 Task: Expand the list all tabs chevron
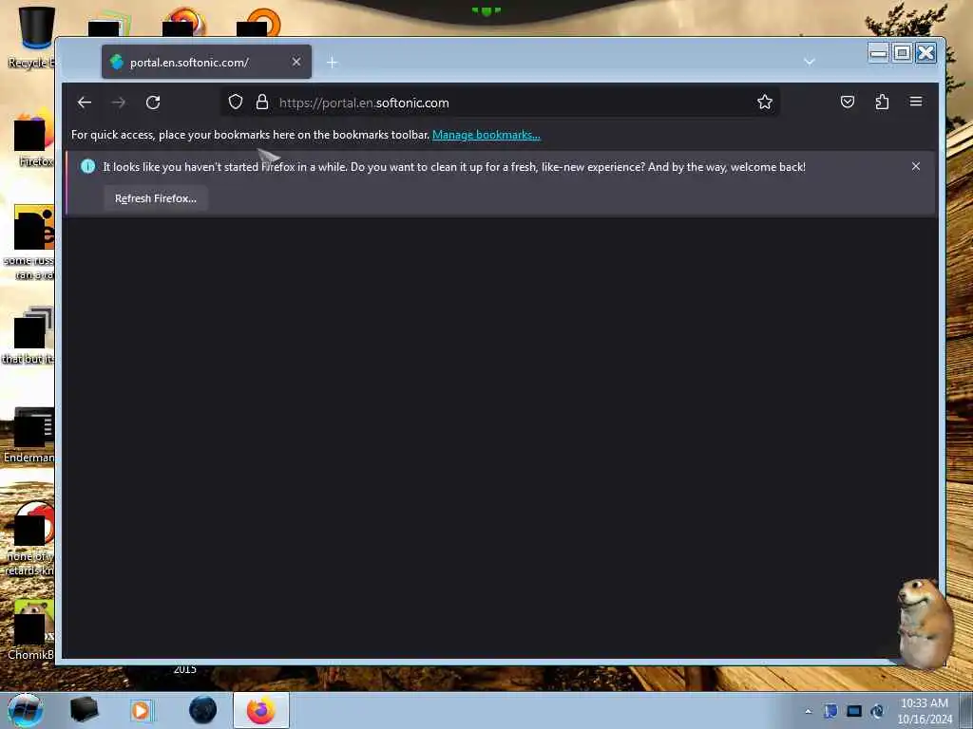810,62
